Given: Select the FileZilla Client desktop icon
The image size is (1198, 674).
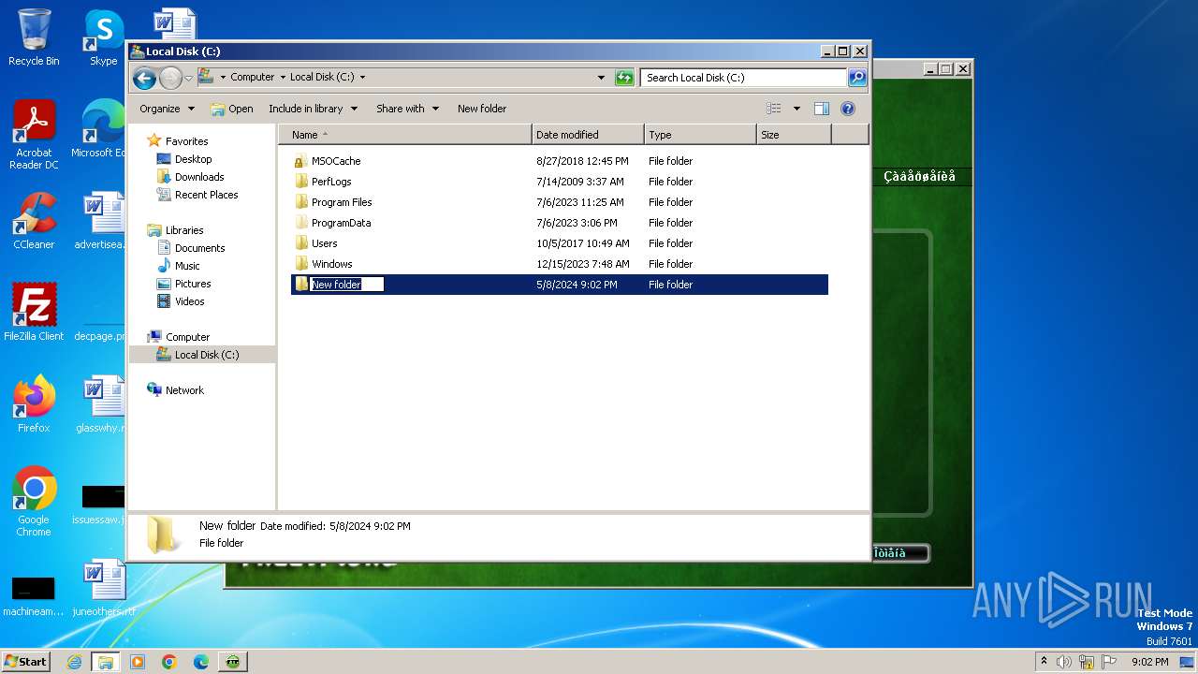Looking at the screenshot, I should click(x=34, y=312).
